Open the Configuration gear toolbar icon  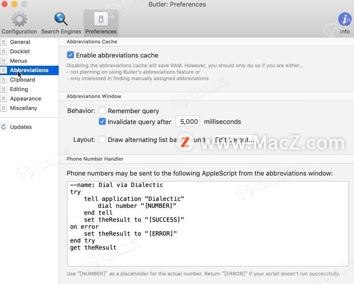point(19,19)
